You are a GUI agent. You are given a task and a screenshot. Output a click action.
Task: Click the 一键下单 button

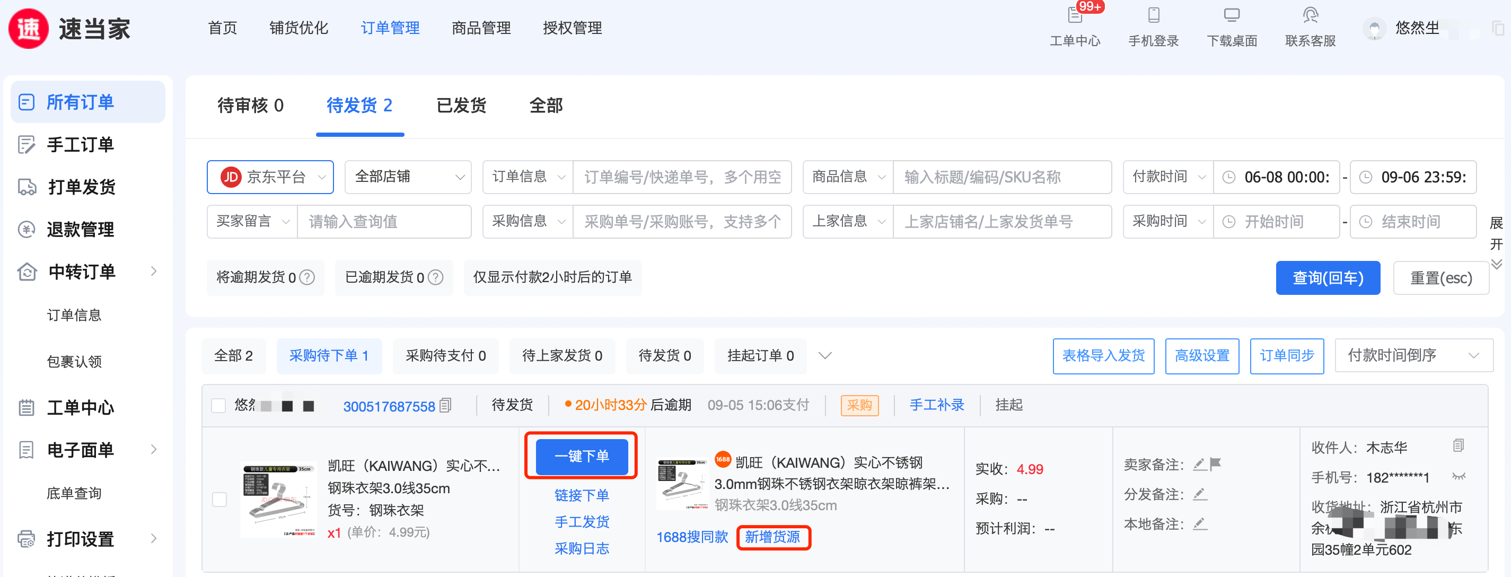tap(582, 456)
